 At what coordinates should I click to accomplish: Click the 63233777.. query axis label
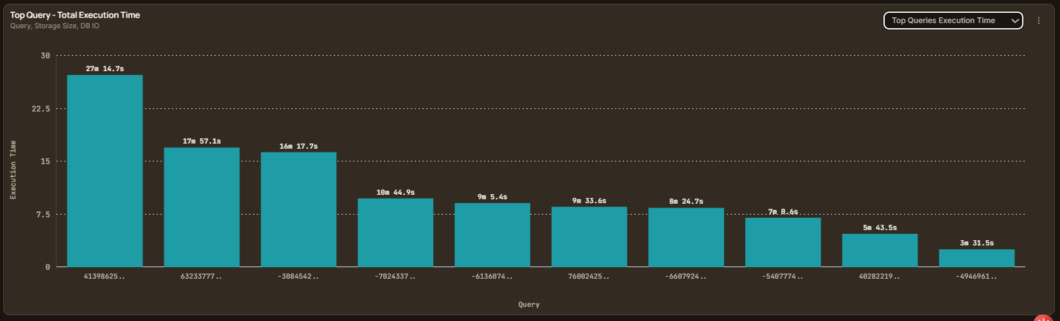coord(202,277)
